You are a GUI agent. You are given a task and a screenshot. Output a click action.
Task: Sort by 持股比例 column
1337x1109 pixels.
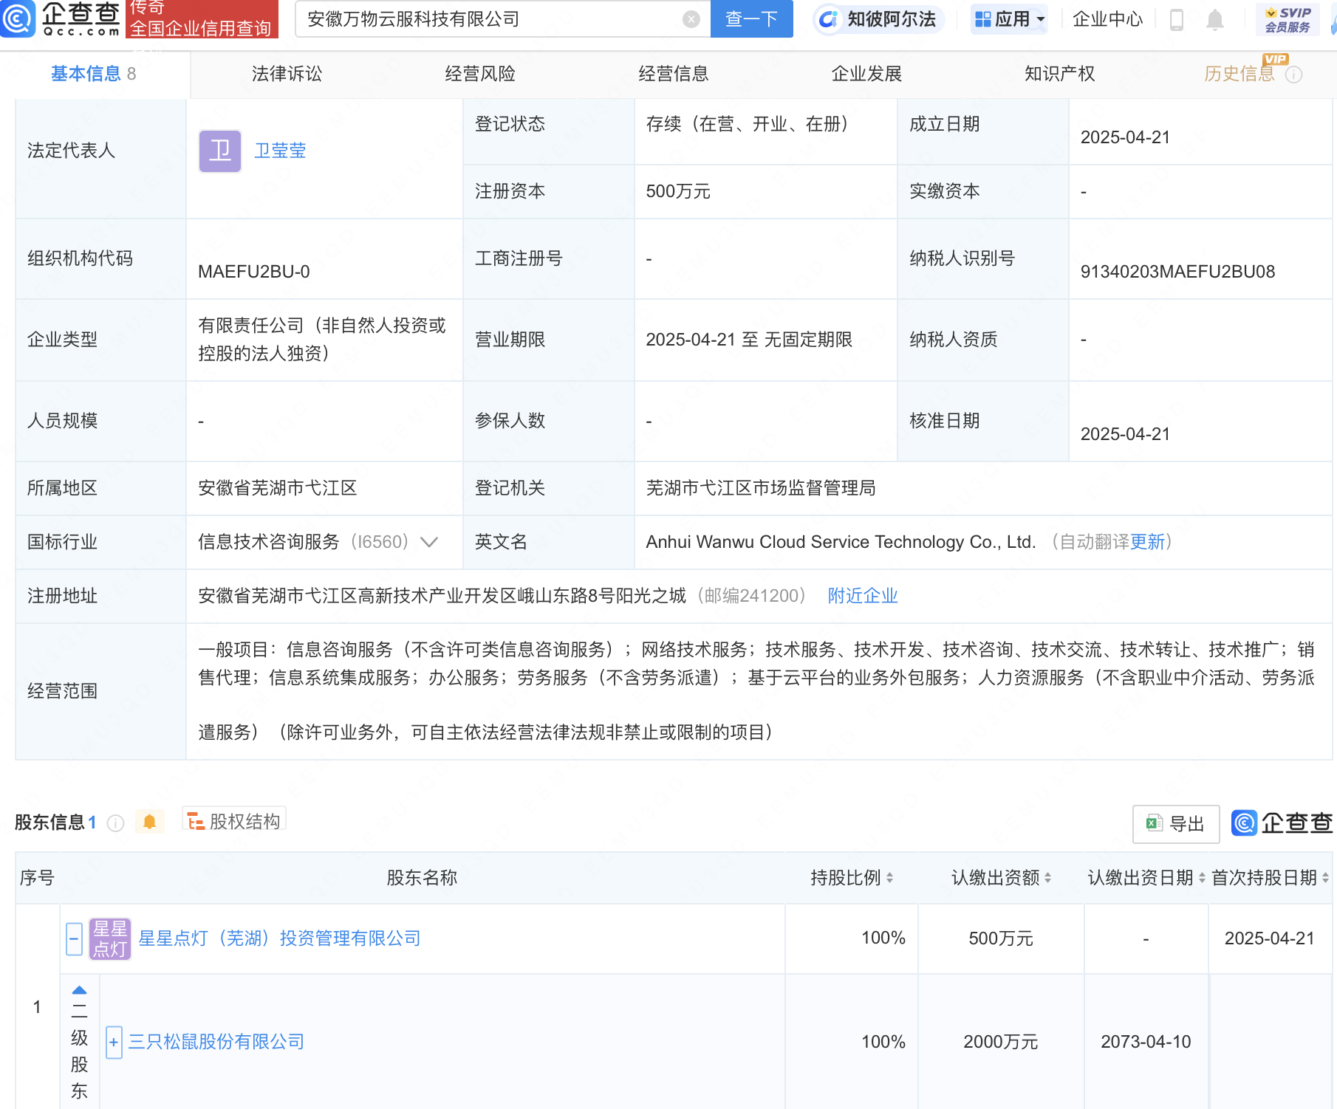point(852,878)
